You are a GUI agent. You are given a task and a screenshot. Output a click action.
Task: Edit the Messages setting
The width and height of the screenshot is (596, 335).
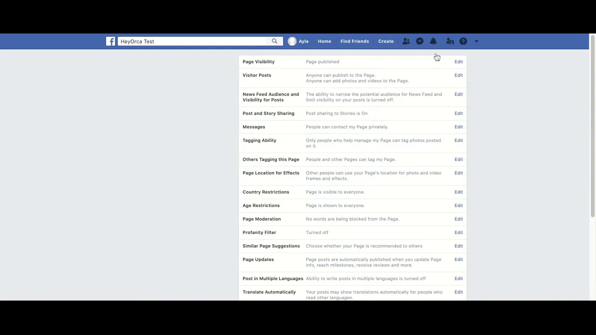(x=459, y=127)
